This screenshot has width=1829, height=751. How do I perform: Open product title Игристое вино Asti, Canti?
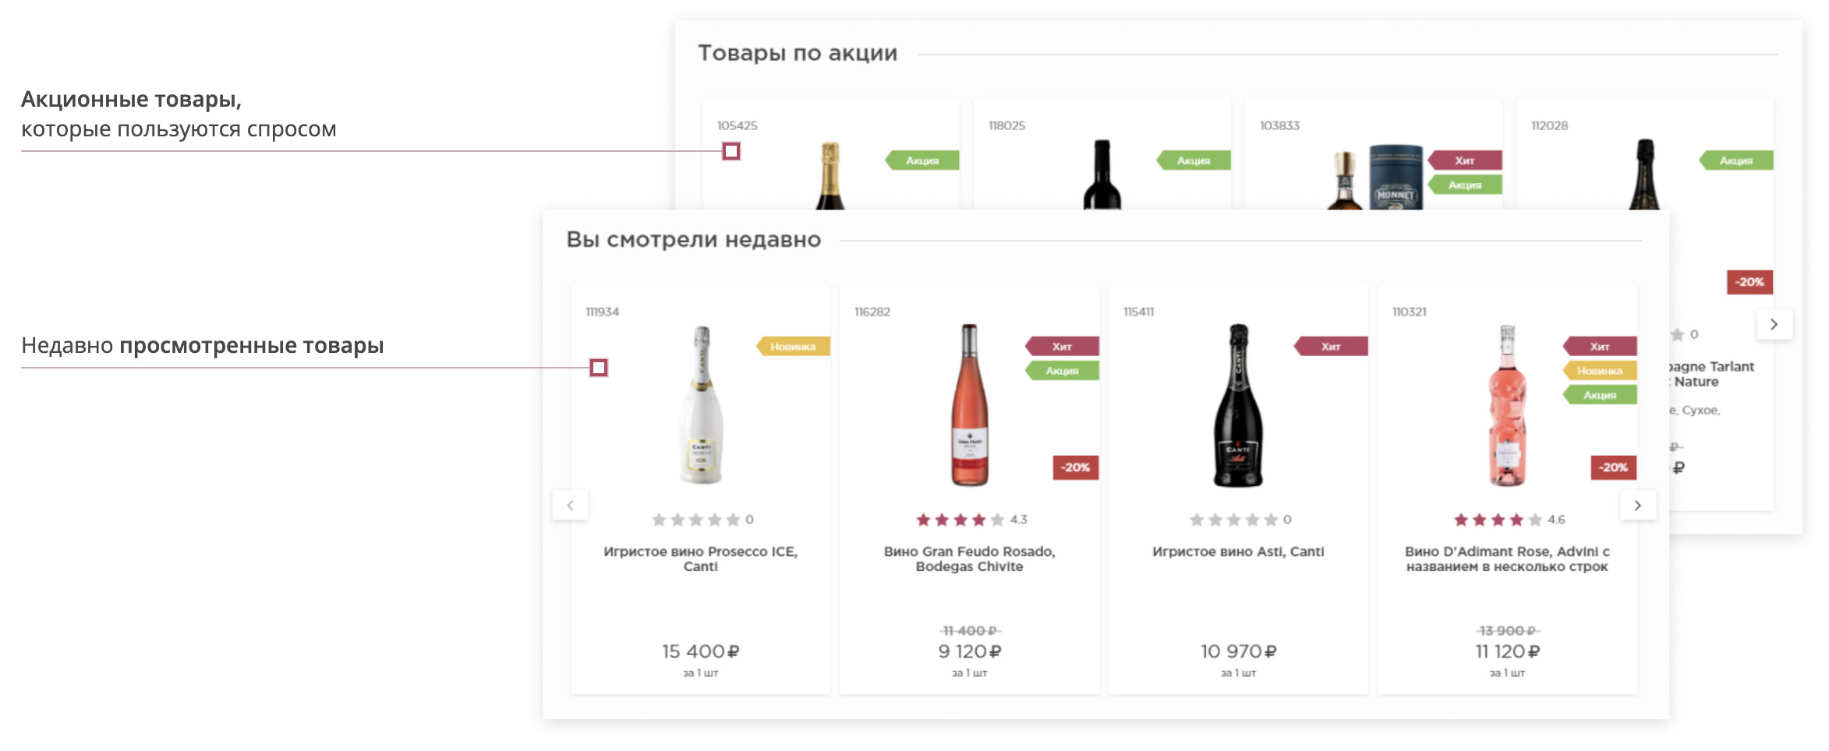pos(1238,552)
